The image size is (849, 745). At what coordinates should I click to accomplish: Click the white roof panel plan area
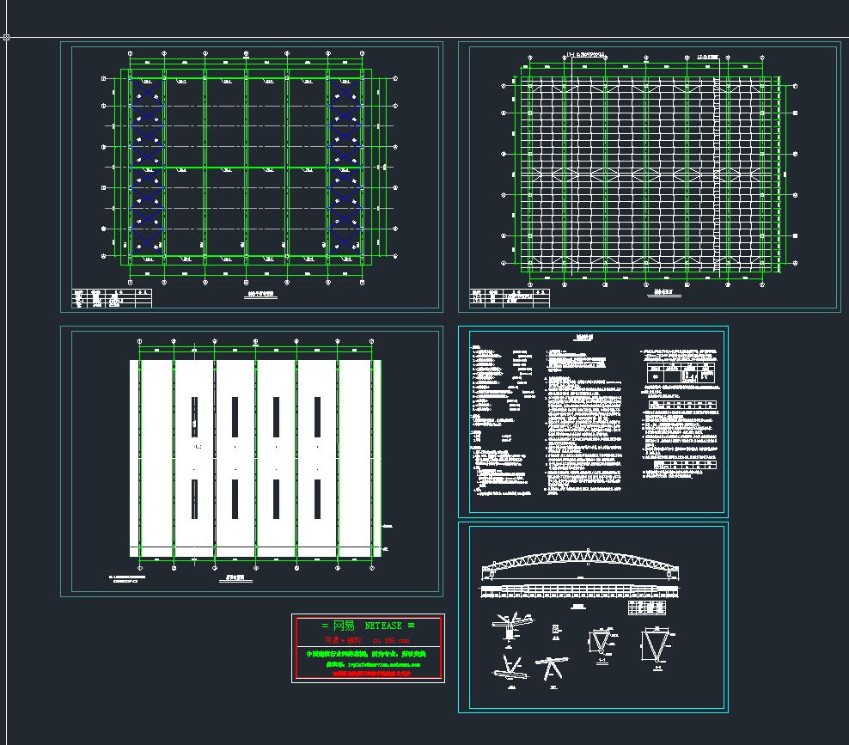255,458
